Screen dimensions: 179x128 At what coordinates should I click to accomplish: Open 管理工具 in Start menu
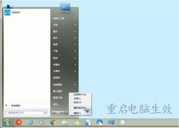coord(58,98)
